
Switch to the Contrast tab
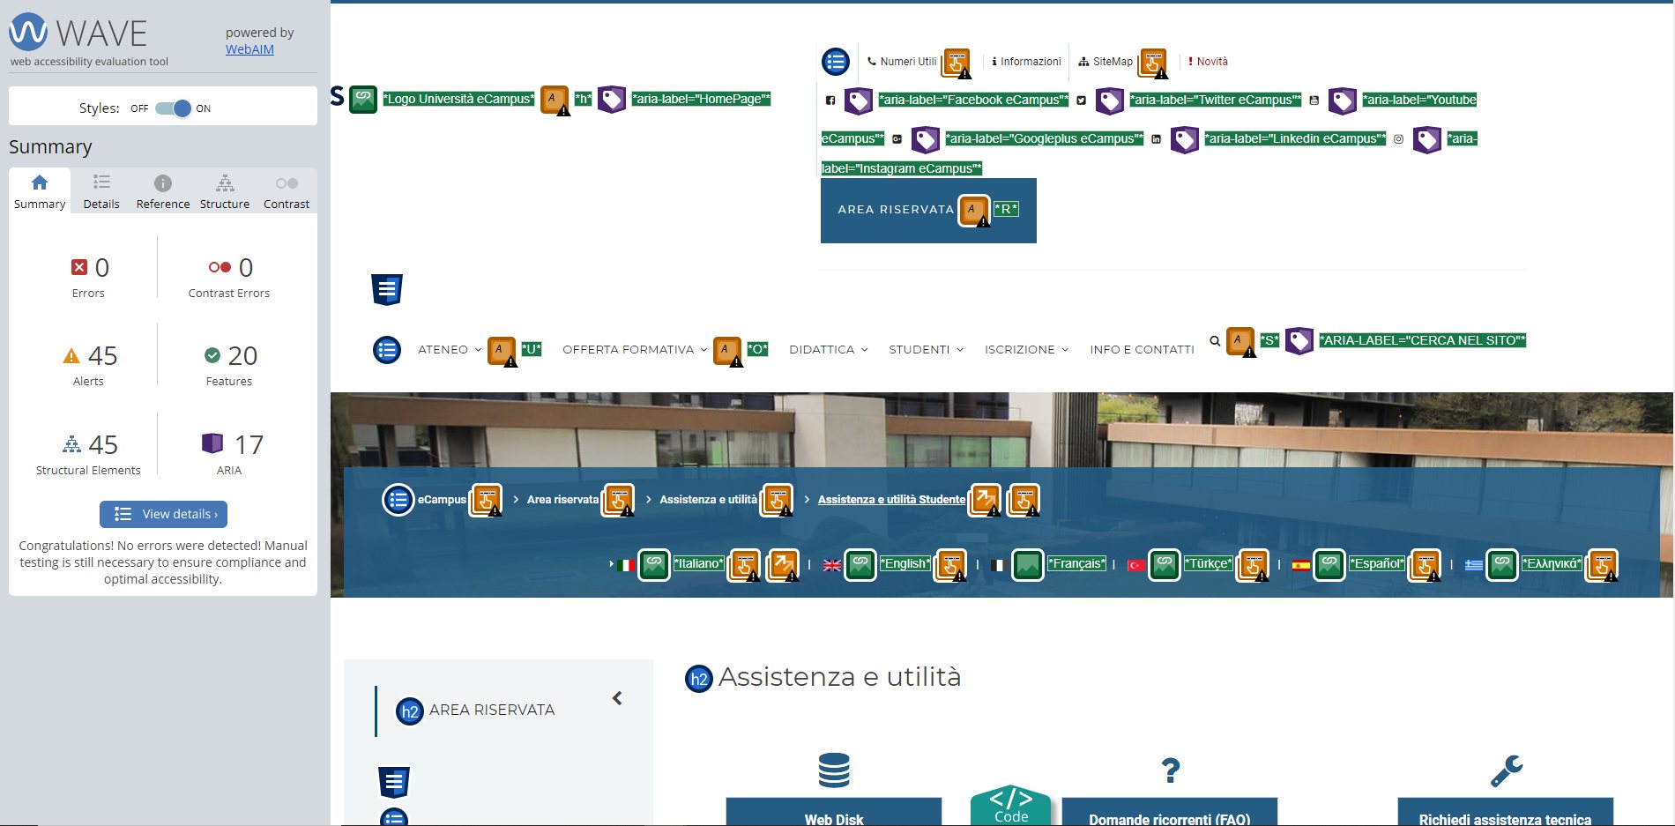coord(286,191)
